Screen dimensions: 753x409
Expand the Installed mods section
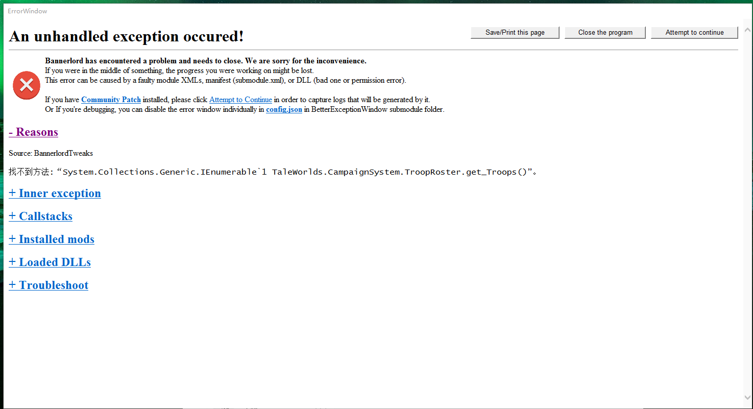52,239
